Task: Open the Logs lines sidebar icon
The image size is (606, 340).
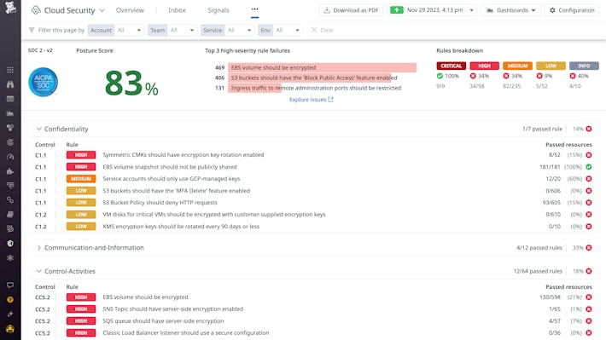Action: (10, 186)
